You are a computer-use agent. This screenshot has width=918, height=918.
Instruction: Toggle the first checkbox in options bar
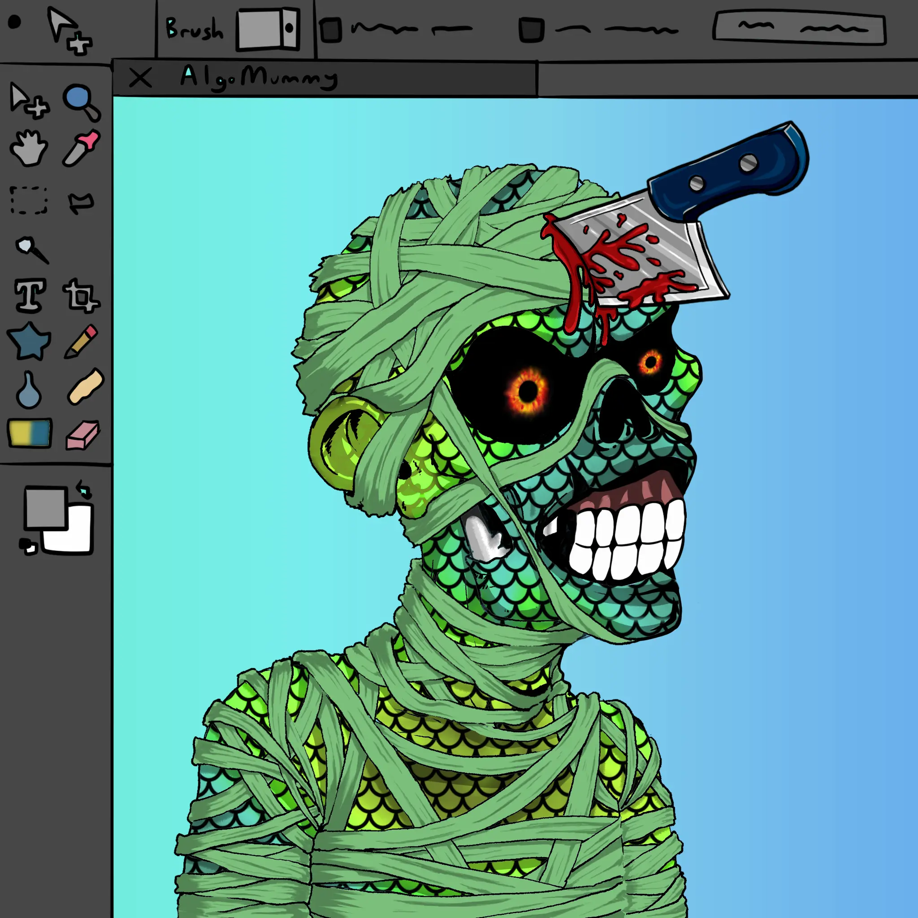331,30
